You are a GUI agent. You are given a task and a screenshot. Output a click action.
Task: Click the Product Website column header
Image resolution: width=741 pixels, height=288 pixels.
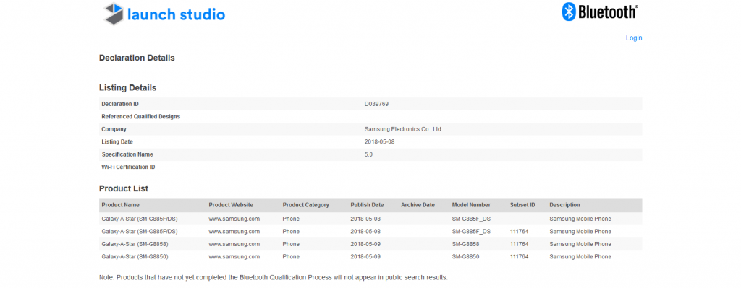tap(231, 205)
